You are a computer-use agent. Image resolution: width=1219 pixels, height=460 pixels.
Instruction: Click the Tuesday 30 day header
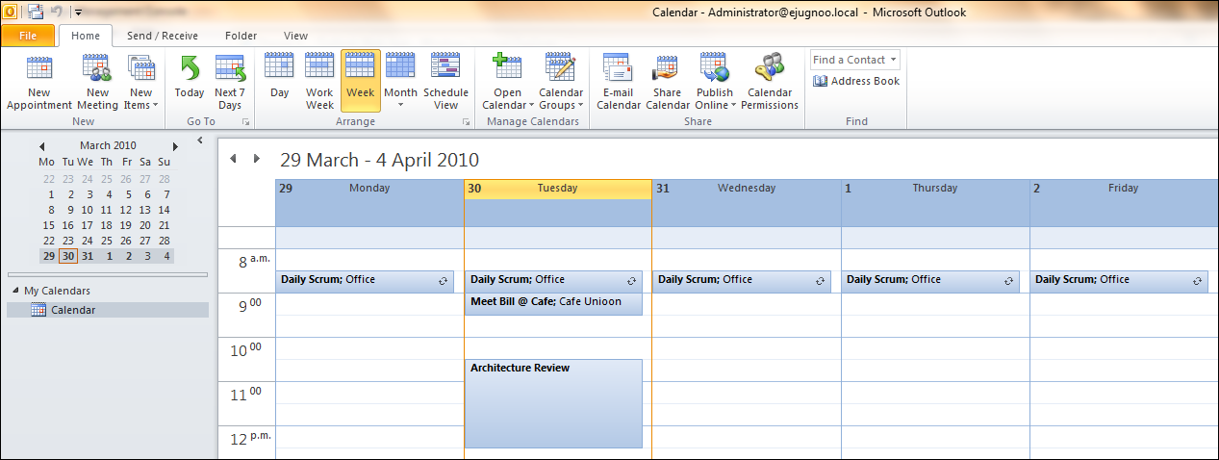557,189
